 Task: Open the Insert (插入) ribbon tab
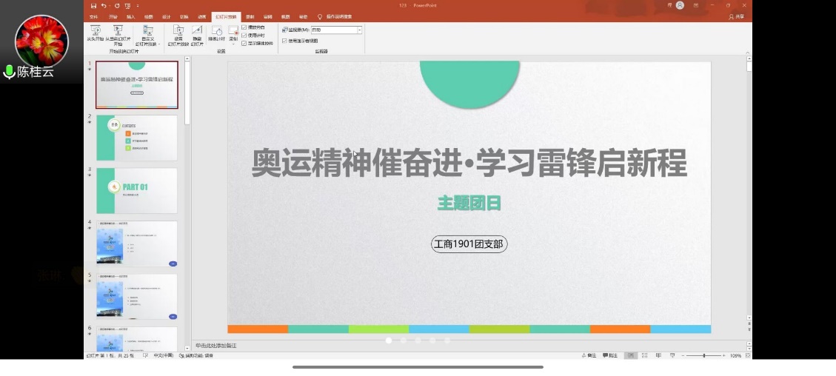tap(130, 16)
